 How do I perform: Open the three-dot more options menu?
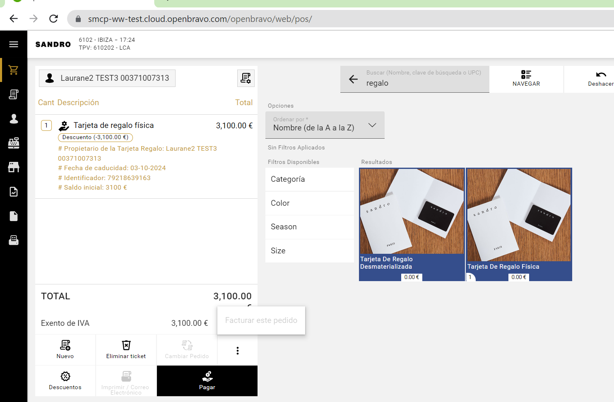[237, 351]
